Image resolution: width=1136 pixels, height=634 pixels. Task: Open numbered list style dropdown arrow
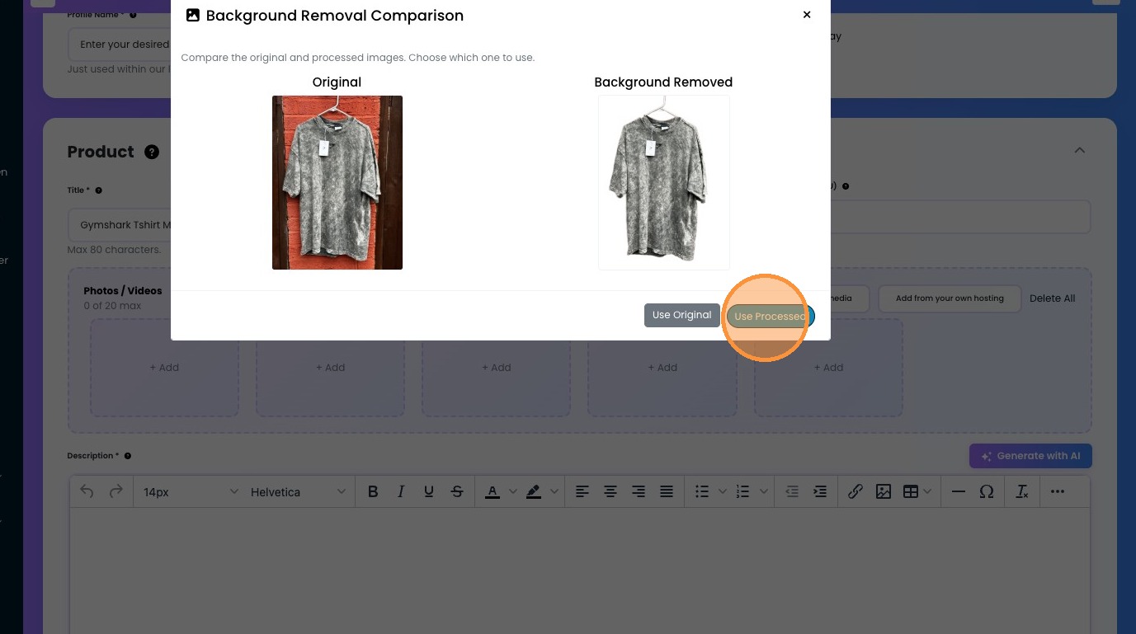763,491
